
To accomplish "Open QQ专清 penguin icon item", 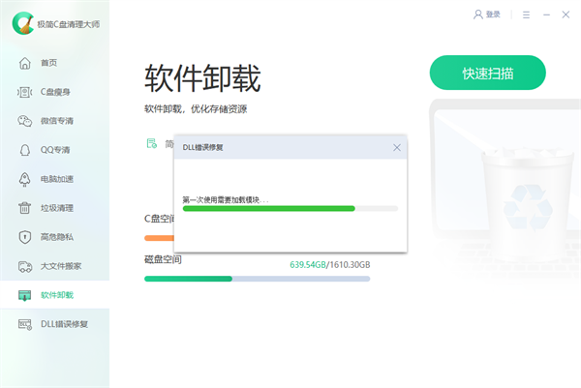I will click(26, 150).
